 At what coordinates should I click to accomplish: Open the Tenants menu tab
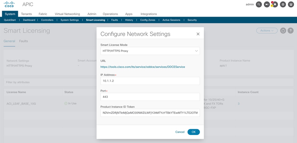[26, 14]
